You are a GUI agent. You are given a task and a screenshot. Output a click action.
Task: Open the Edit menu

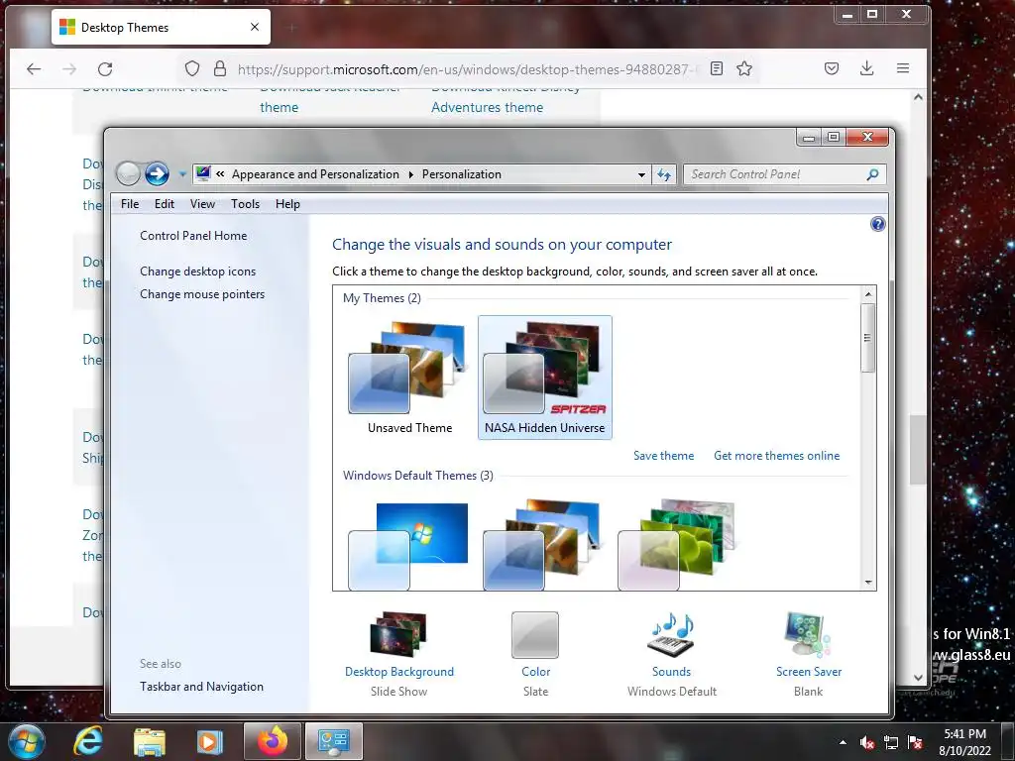164,204
